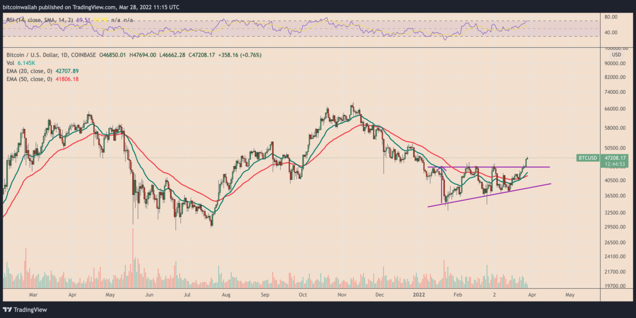Click the green BTCUSD price tag
Screen dimensions: 636x318
click(587, 158)
